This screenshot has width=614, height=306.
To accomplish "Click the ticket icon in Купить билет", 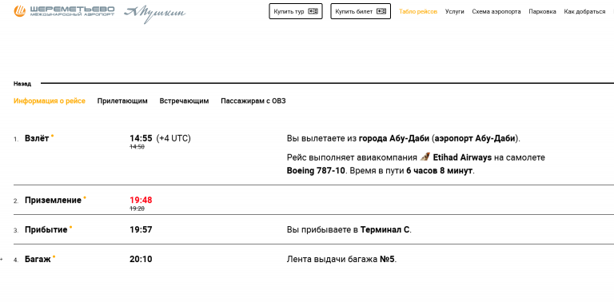I will (x=381, y=11).
